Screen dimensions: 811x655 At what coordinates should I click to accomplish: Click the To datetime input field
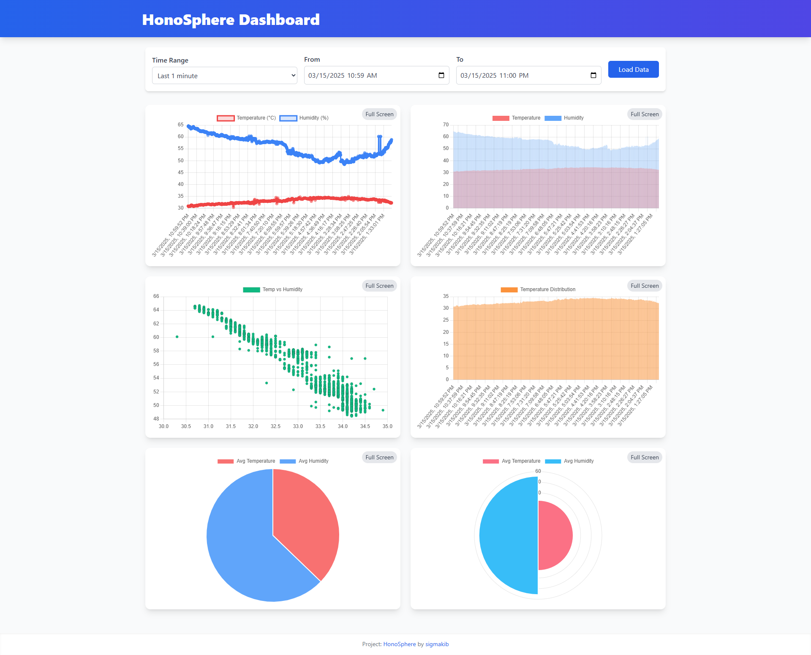[x=529, y=75]
